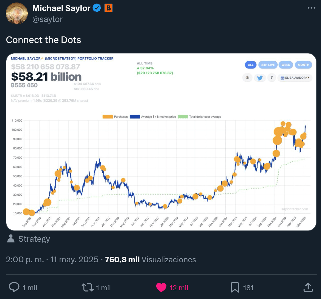Click the question mark help icon
Viewport: 321px width, 299px height.
(272, 78)
